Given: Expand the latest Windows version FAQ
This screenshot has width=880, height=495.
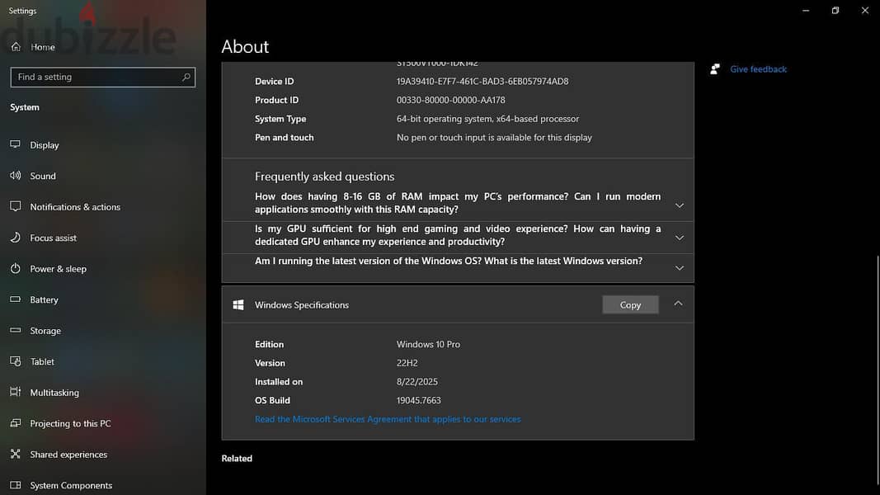Looking at the screenshot, I should point(679,268).
